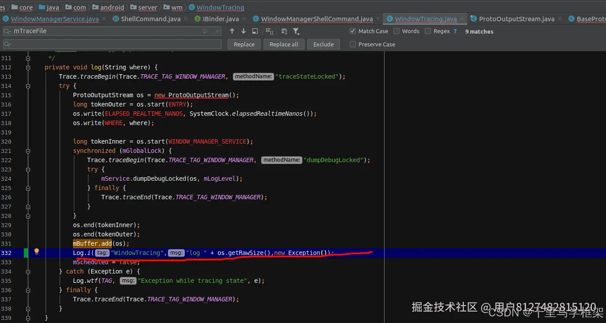Close the WindowManagerShellCommand.java tab

[377, 19]
